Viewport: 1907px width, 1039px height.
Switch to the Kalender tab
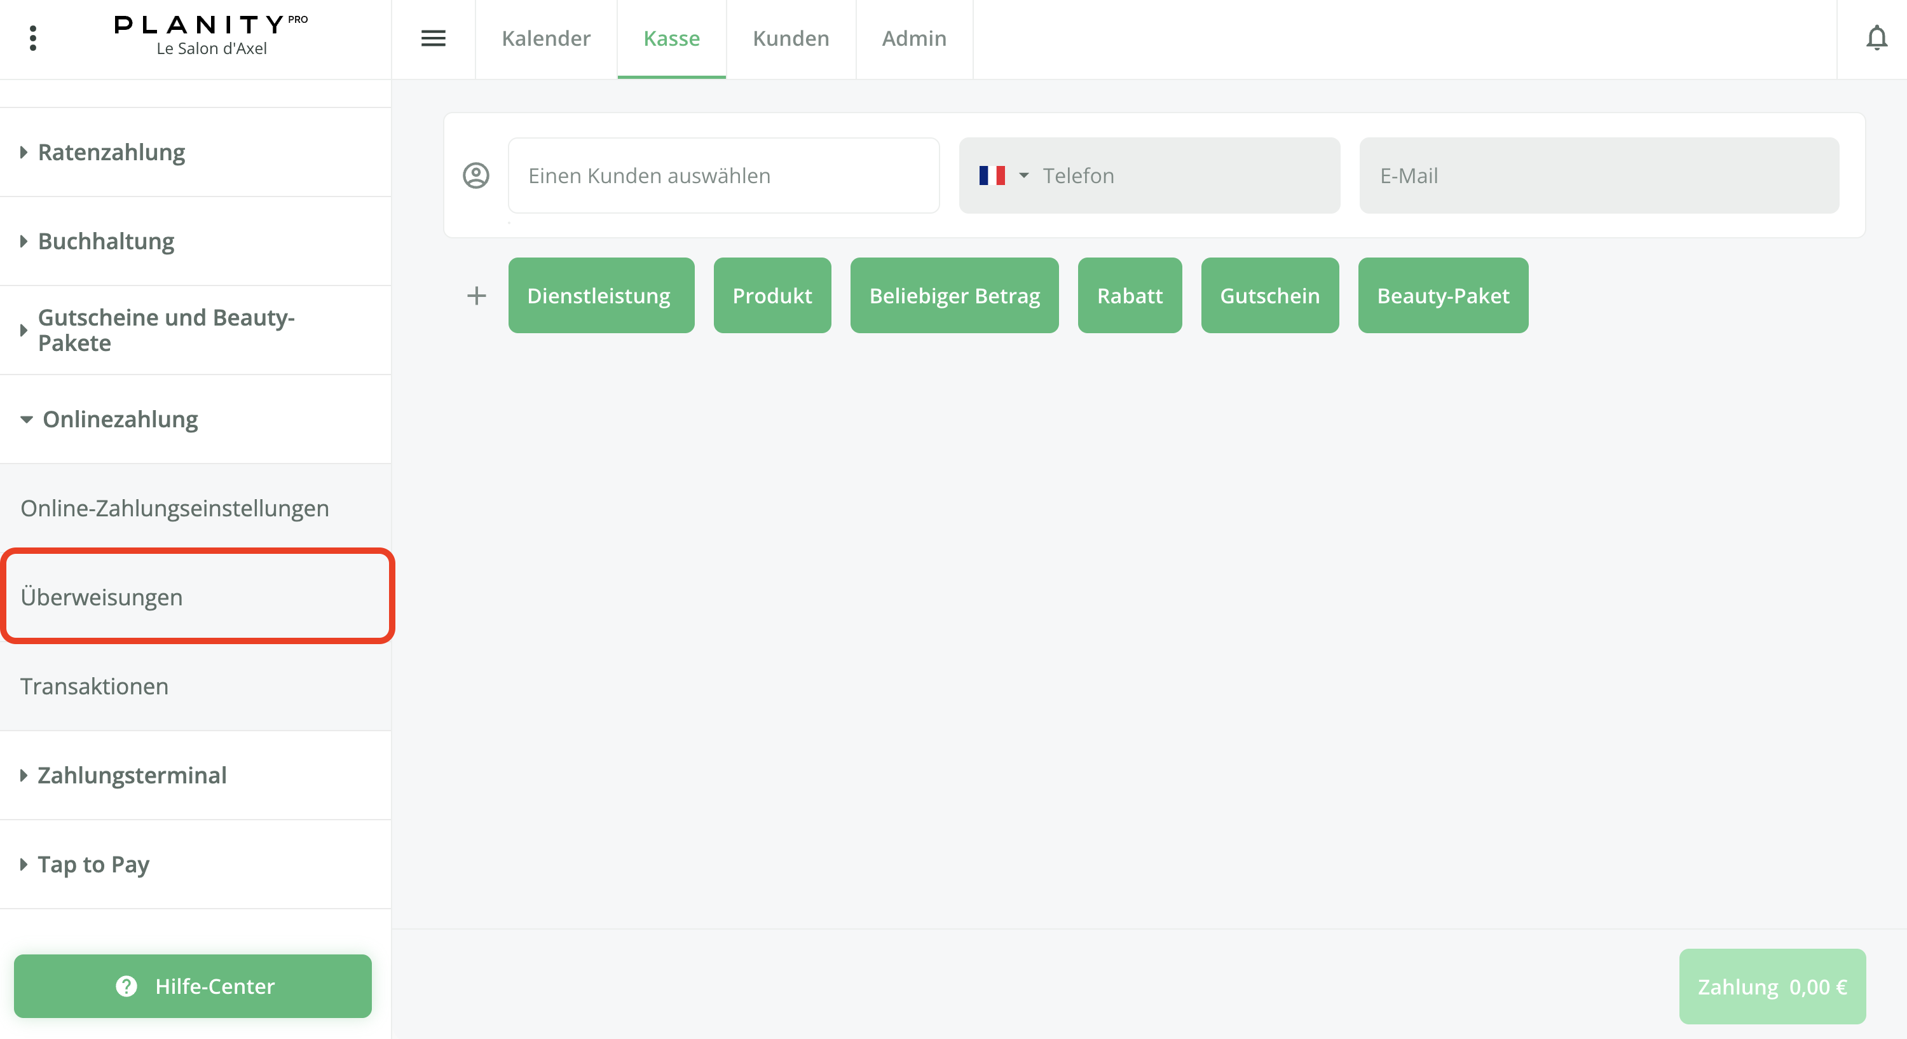point(545,38)
